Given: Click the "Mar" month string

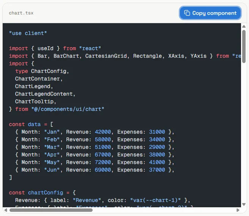Looking at the screenshot, I should click(52, 147).
